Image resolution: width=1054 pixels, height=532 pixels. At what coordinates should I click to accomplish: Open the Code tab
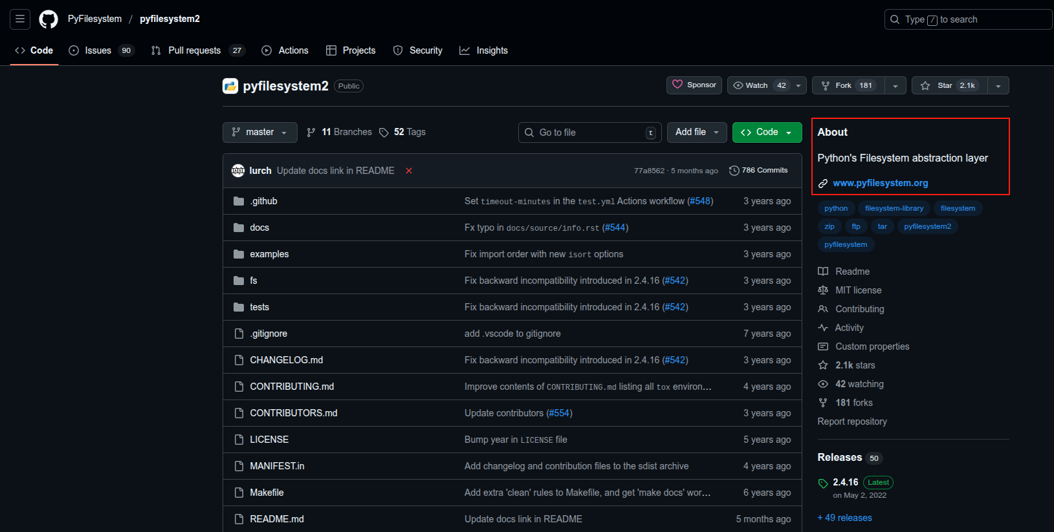pos(34,50)
